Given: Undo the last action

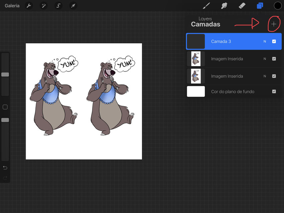Looking at the screenshot, I should 5,168.
